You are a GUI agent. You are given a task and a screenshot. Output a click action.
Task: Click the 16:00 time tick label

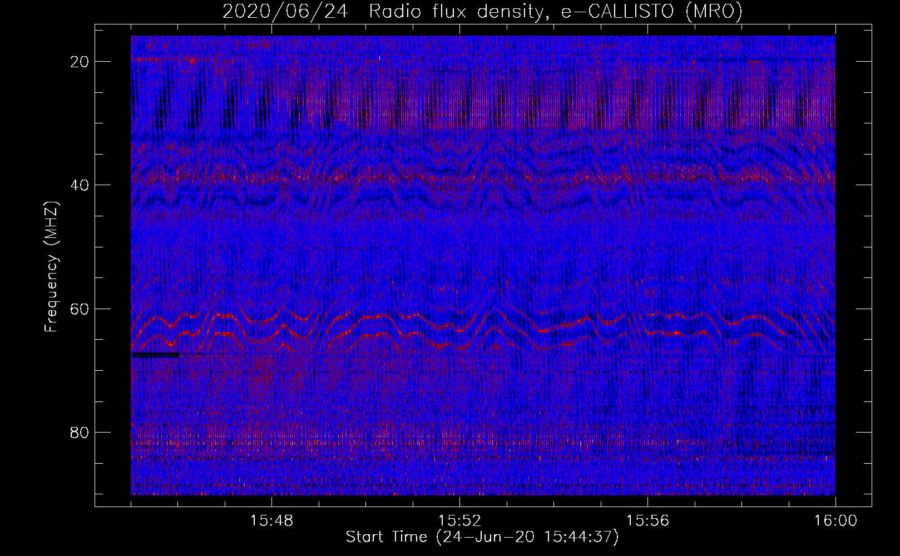(835, 521)
